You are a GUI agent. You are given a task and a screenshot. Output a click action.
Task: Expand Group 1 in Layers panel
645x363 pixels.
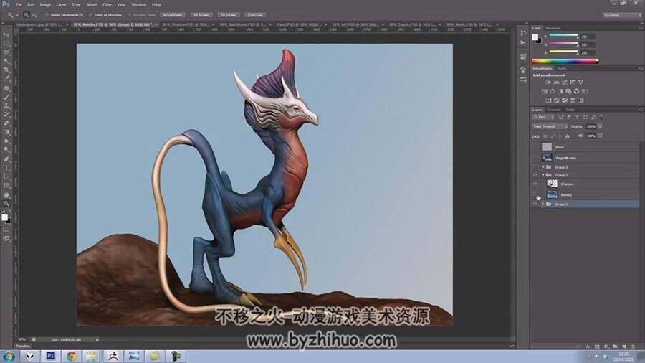point(543,204)
